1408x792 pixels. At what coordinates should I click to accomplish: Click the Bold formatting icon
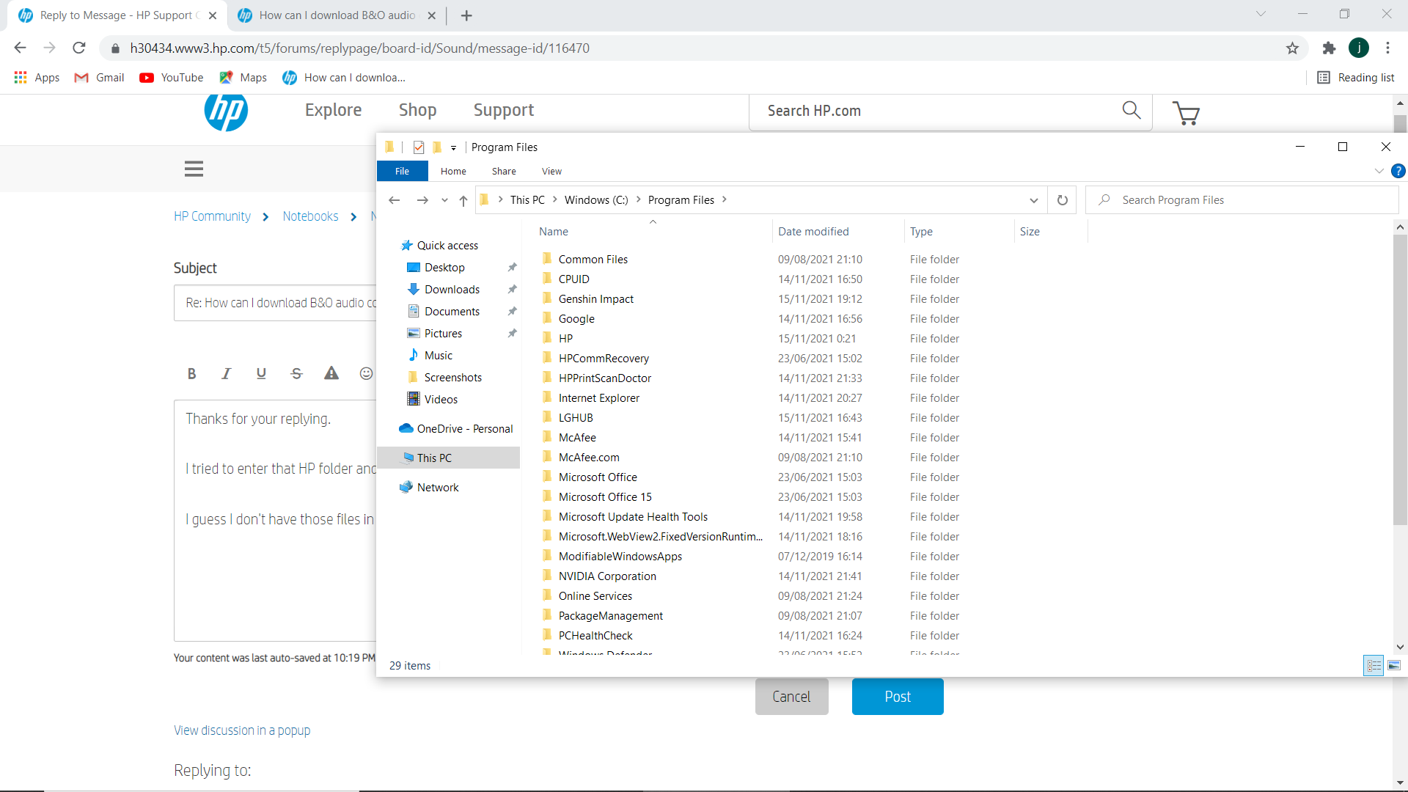[x=191, y=374]
